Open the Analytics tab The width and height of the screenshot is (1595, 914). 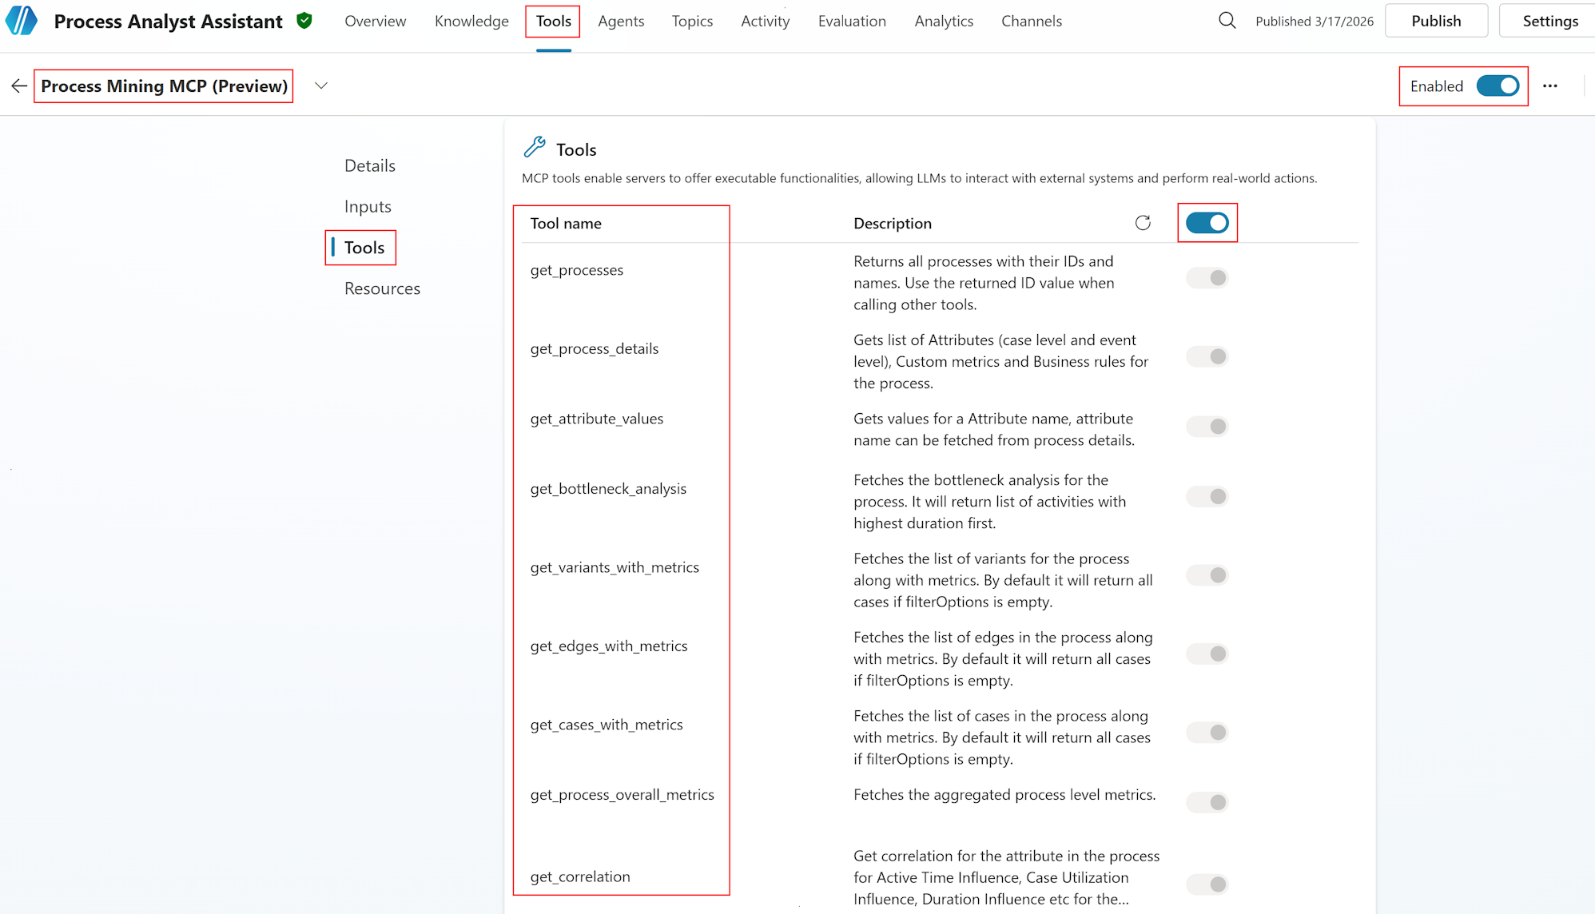coord(944,21)
